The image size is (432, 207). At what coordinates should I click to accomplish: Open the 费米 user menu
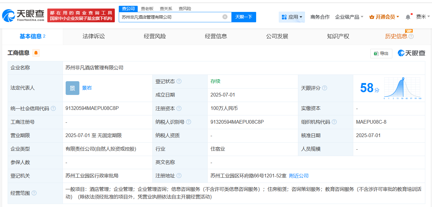pos(423,17)
